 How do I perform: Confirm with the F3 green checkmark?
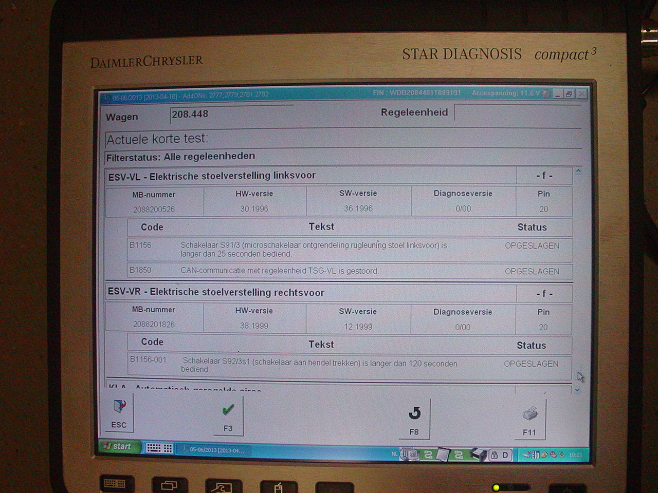pos(228,410)
